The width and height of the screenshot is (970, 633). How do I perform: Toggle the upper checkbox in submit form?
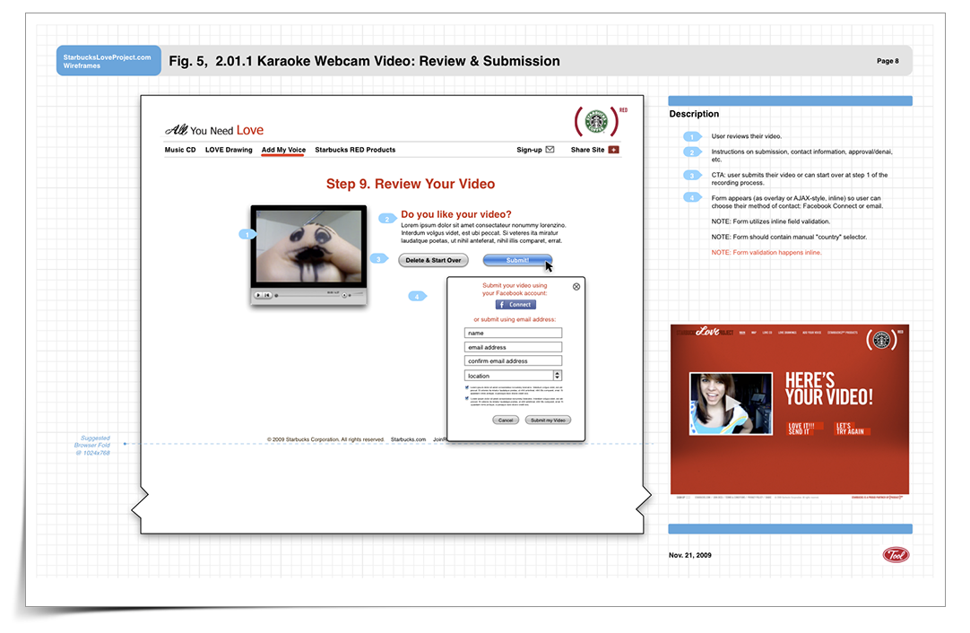(x=466, y=387)
